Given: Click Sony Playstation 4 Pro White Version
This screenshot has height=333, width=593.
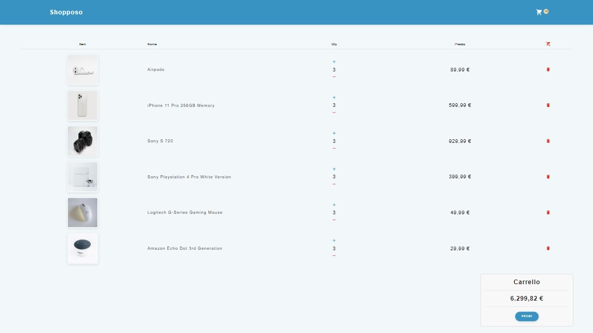Looking at the screenshot, I should 189,177.
